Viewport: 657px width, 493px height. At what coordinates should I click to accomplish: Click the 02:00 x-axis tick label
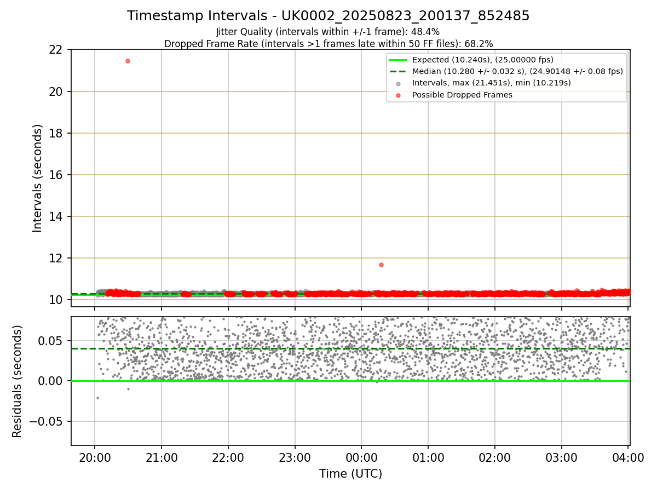[495, 457]
